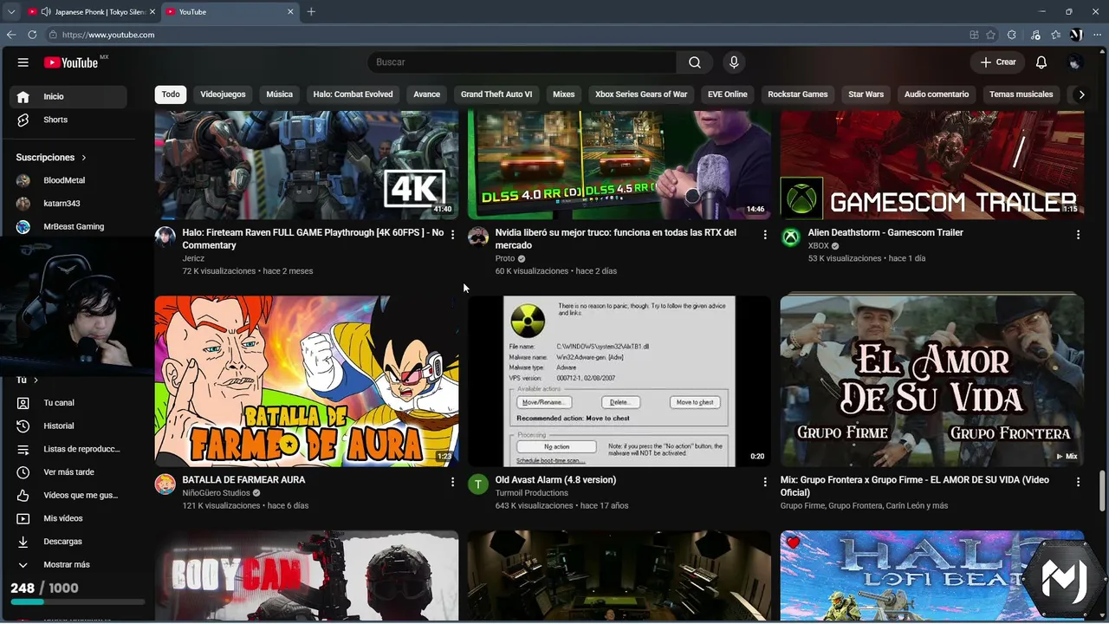
Task: Open a new browser tab
Action: point(311,12)
